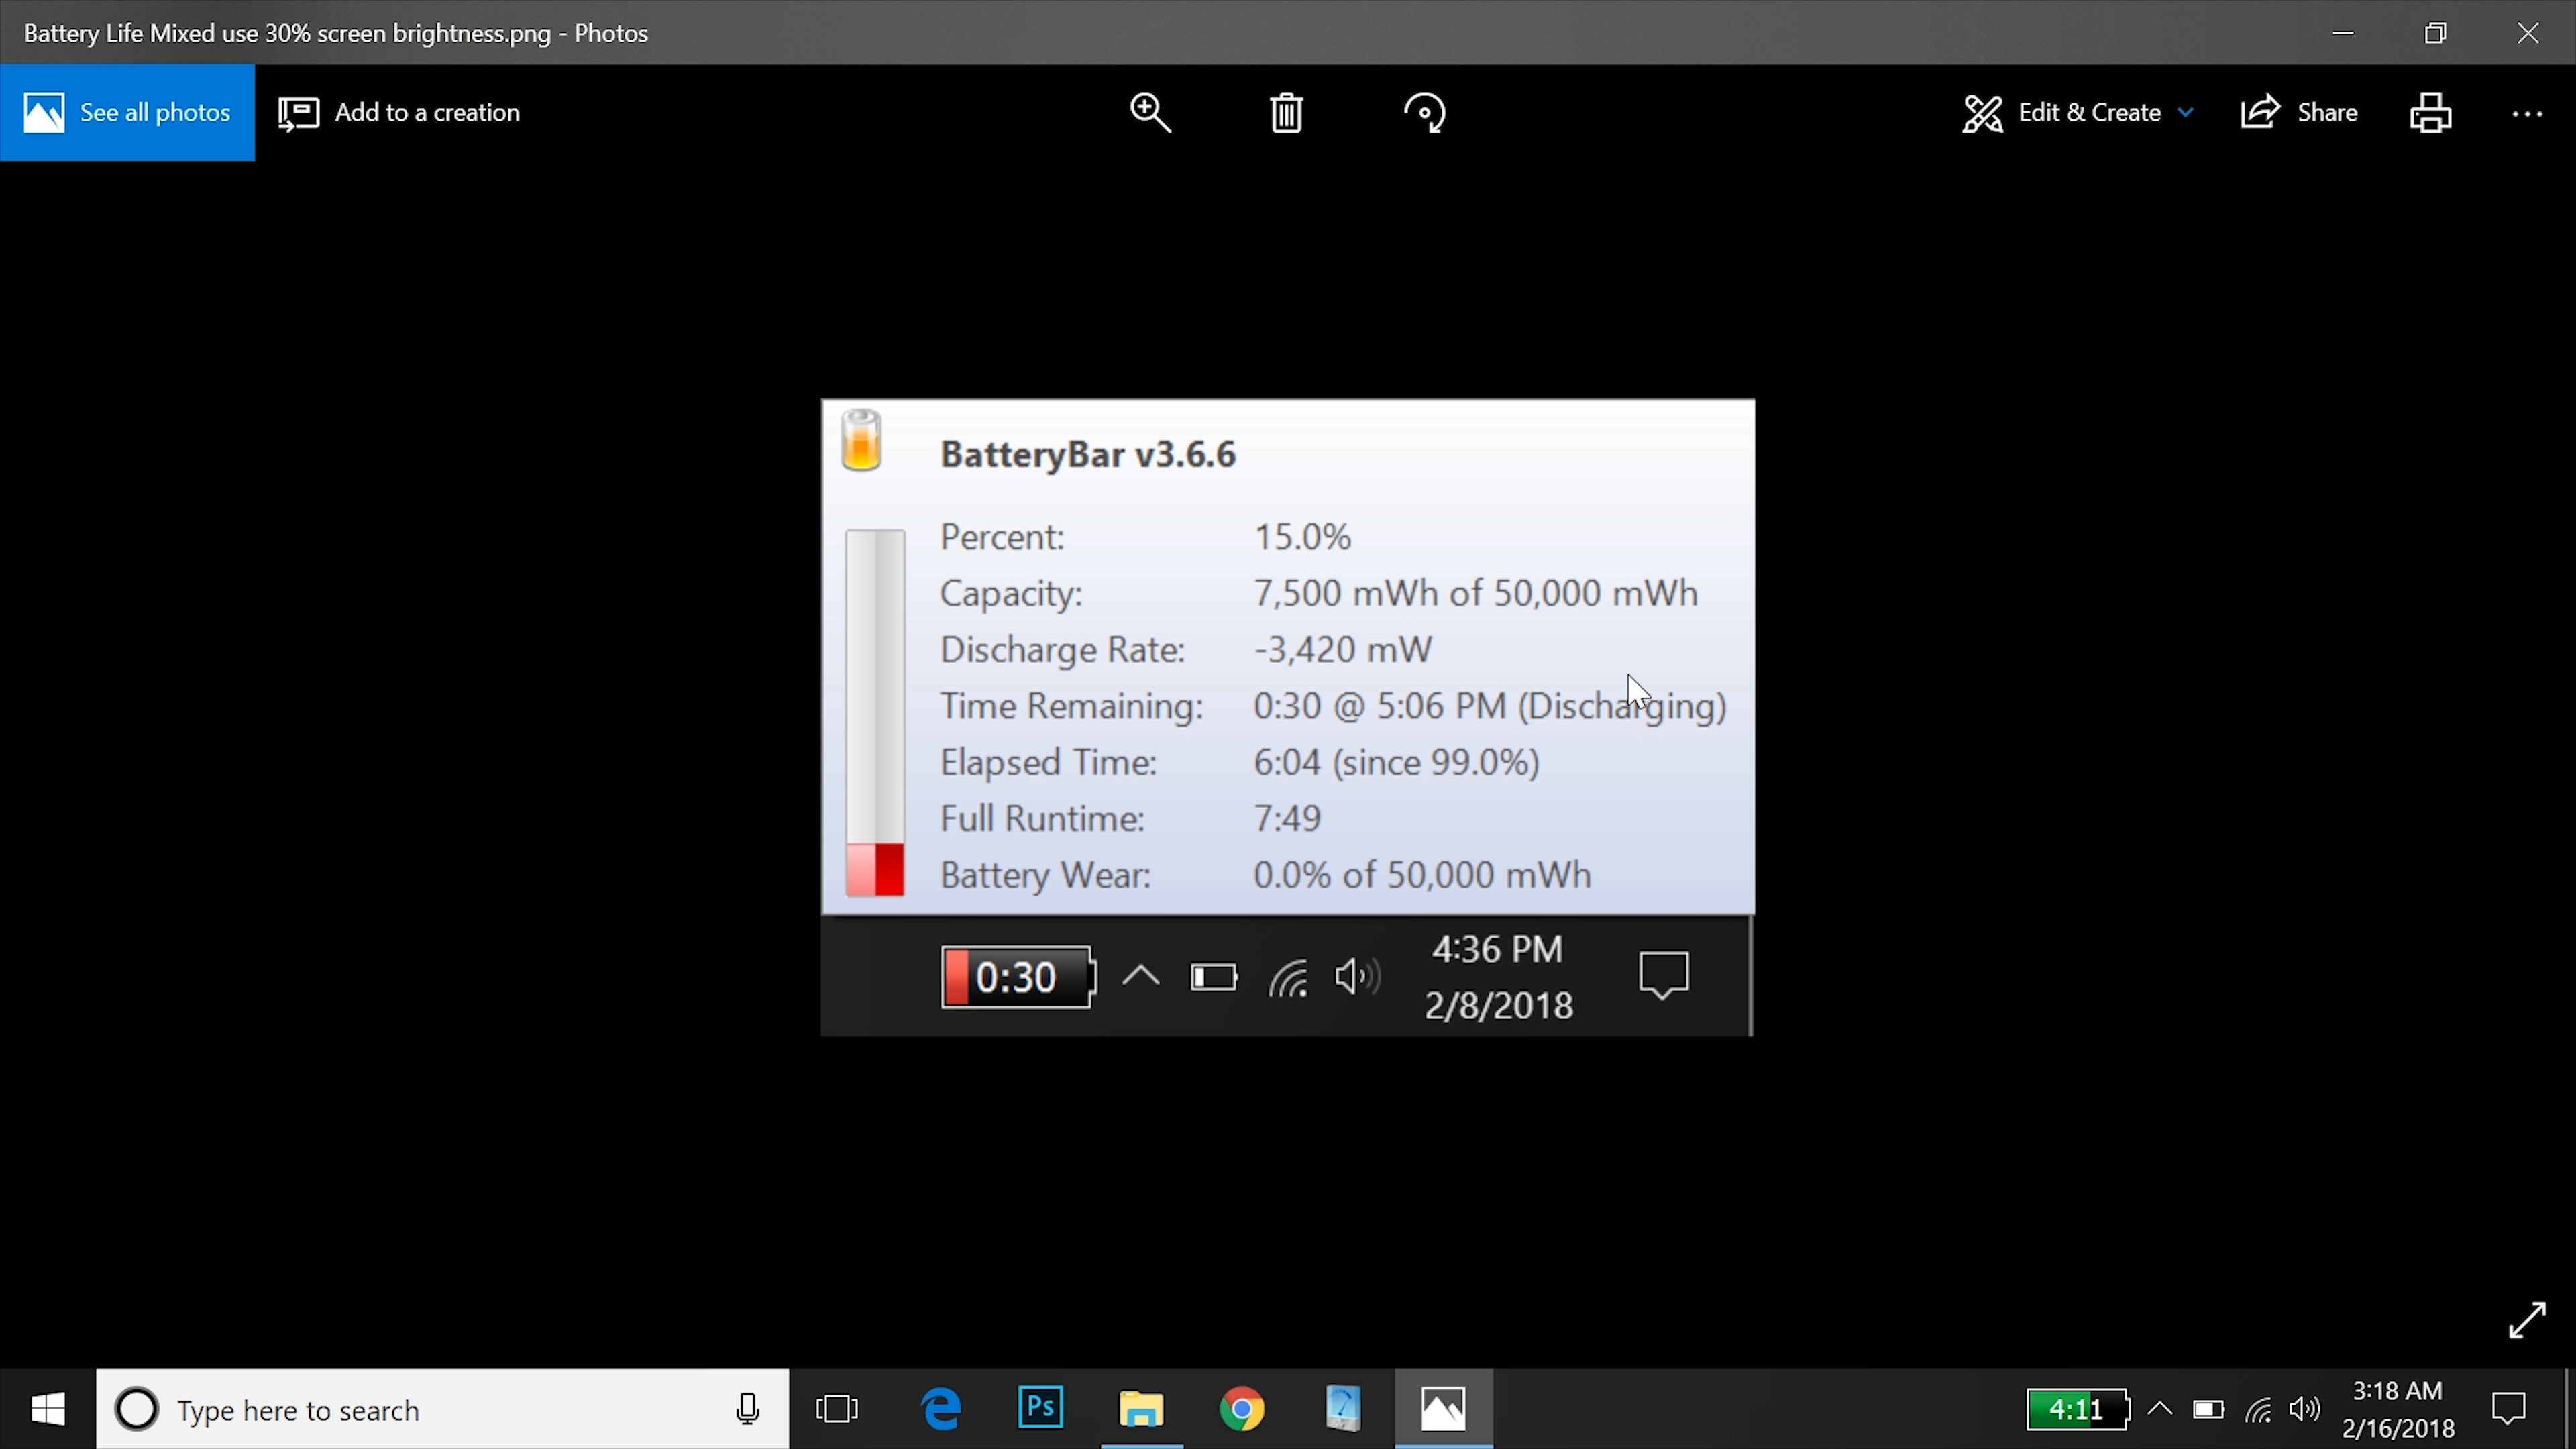This screenshot has height=1449, width=2576.
Task: Share the current photo
Action: (2299, 112)
